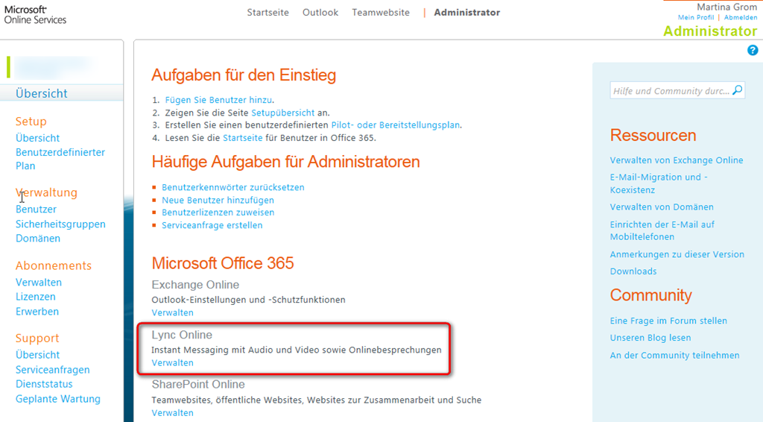This screenshot has width=763, height=422.
Task: Click the Abmelden link to sign out
Action: pos(740,17)
